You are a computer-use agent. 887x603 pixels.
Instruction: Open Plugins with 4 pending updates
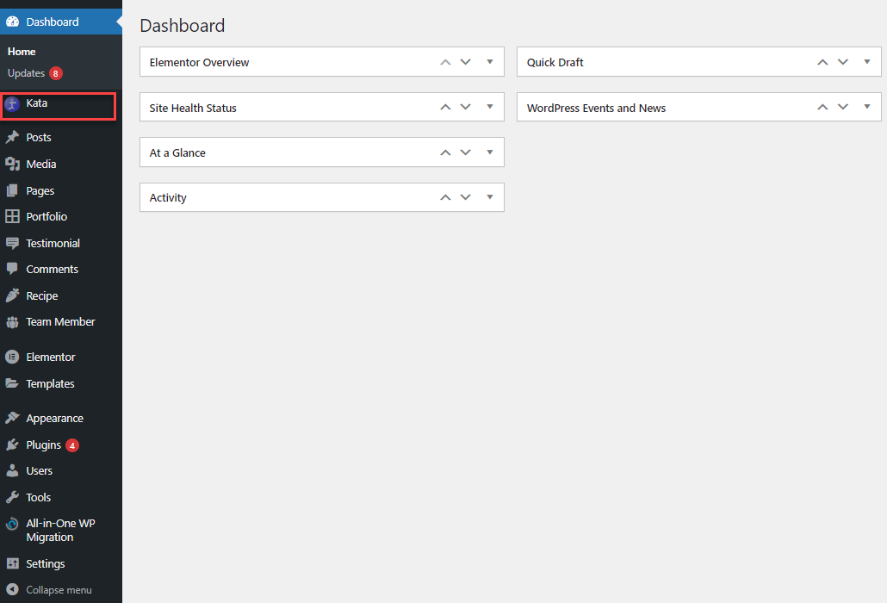(x=43, y=445)
